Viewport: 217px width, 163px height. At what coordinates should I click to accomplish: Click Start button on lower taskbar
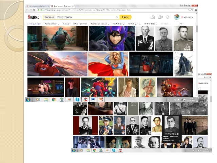click(74, 150)
